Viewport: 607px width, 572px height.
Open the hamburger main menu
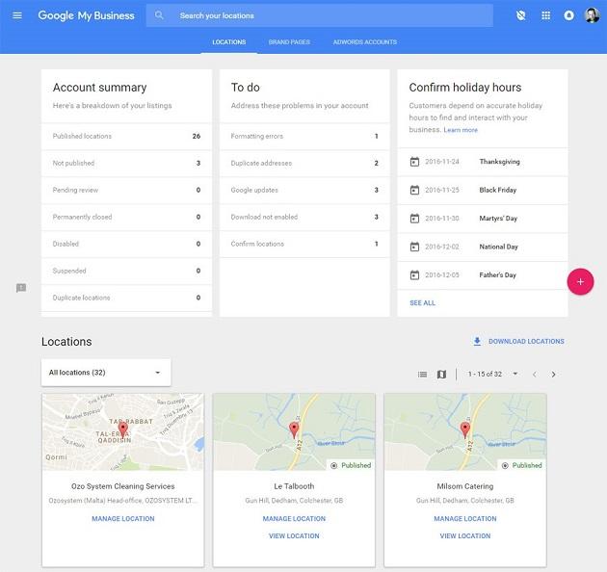(17, 15)
